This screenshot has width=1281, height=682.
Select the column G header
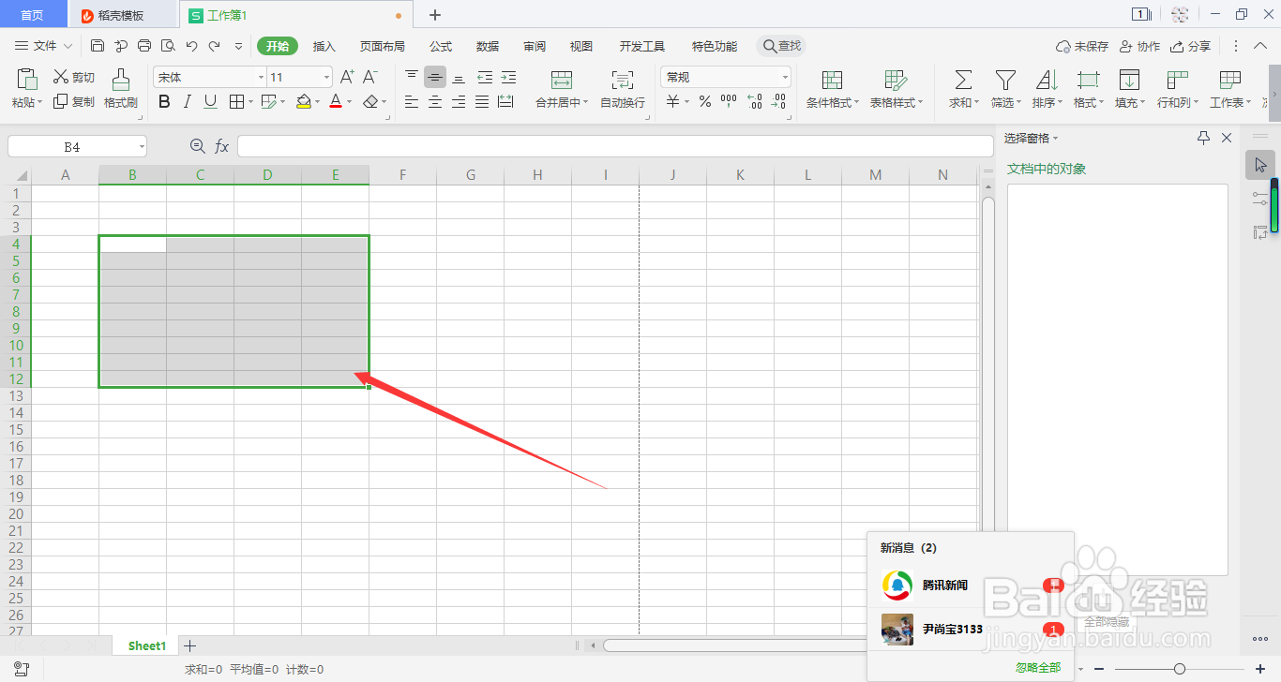[x=470, y=174]
